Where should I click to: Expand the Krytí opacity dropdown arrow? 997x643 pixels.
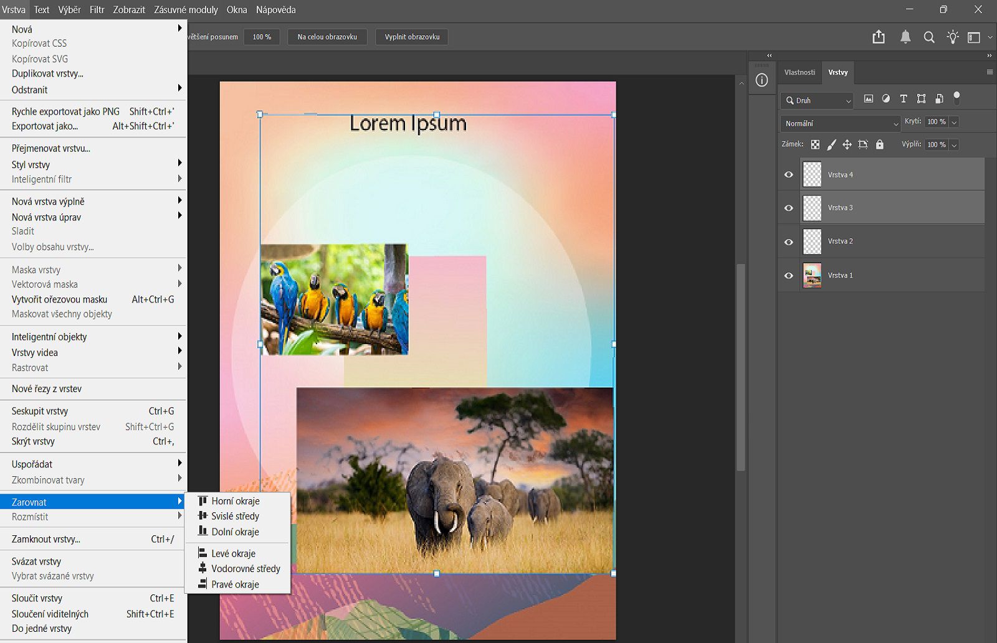pyautogui.click(x=954, y=122)
